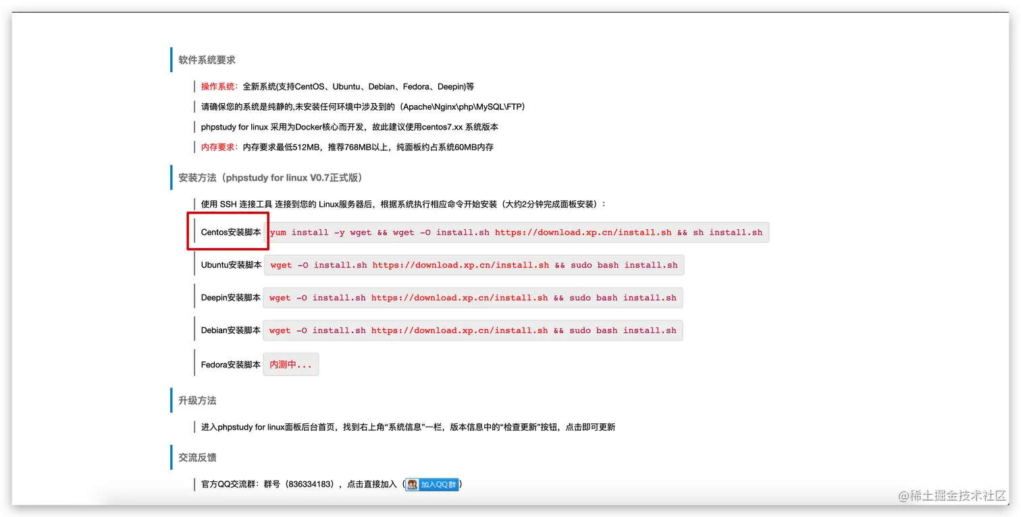Image resolution: width=1021 pixels, height=517 pixels.
Task: Select the CentOS yum install command block
Action: pos(517,233)
